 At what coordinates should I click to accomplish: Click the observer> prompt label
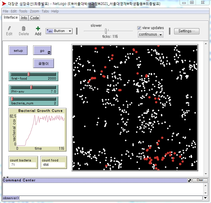tap(11, 198)
